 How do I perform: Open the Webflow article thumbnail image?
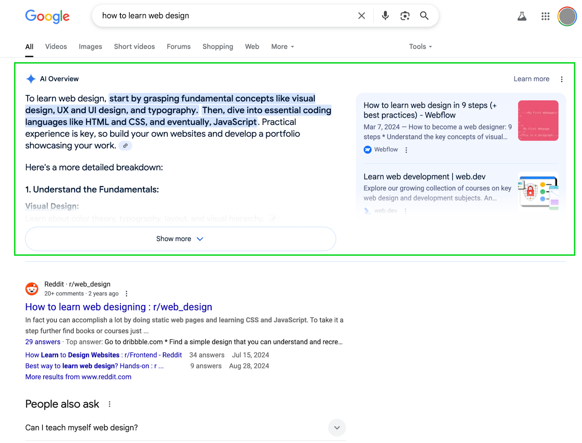pyautogui.click(x=538, y=120)
